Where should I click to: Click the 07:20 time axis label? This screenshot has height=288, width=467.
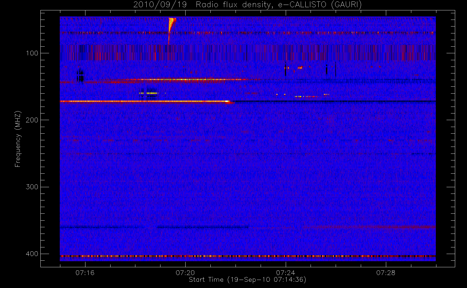(x=185, y=273)
